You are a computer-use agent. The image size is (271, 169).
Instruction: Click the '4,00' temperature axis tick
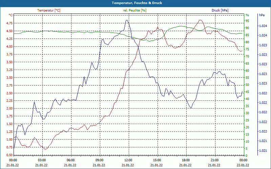(9, 46)
